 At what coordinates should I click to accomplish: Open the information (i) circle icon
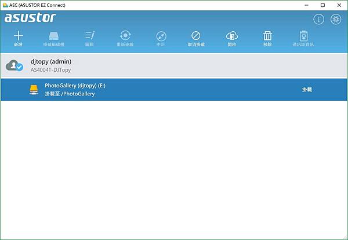pyautogui.click(x=318, y=20)
